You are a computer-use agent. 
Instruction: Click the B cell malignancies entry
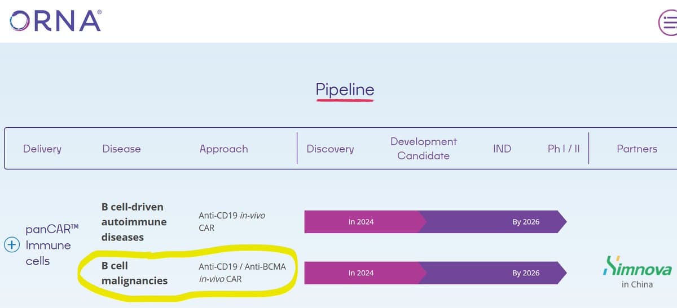click(134, 273)
